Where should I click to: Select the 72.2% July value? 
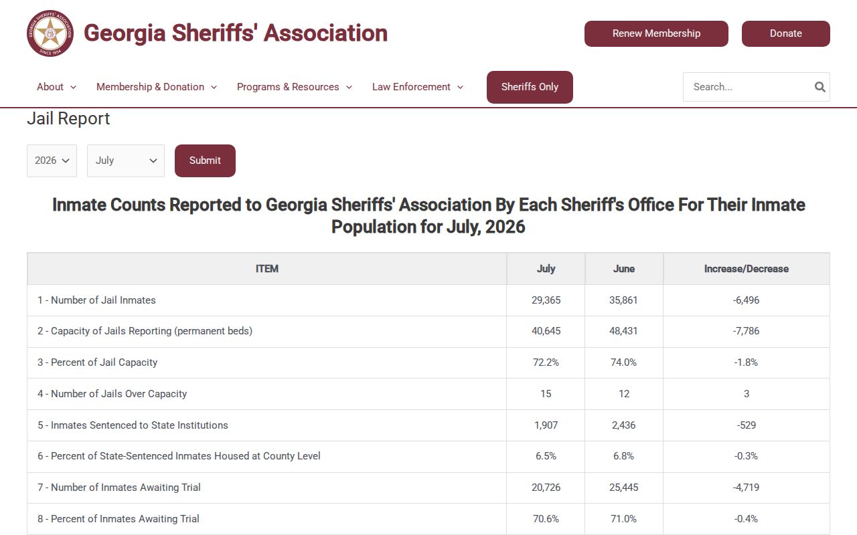tap(546, 362)
